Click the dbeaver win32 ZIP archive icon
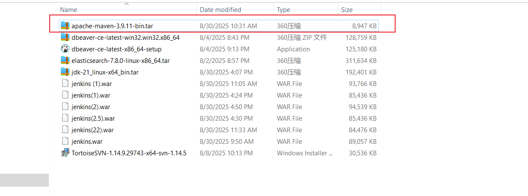 pos(65,37)
